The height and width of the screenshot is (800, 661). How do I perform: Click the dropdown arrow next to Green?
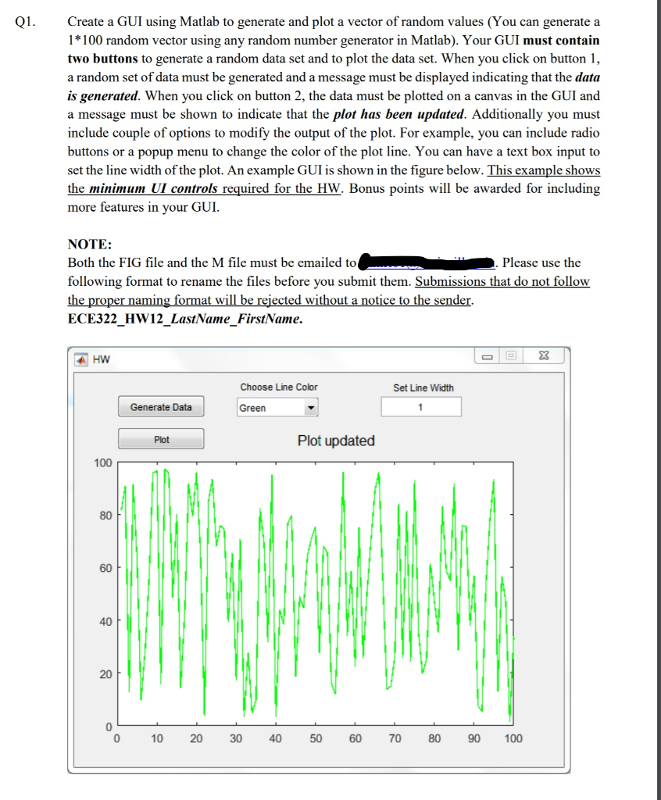(x=311, y=407)
